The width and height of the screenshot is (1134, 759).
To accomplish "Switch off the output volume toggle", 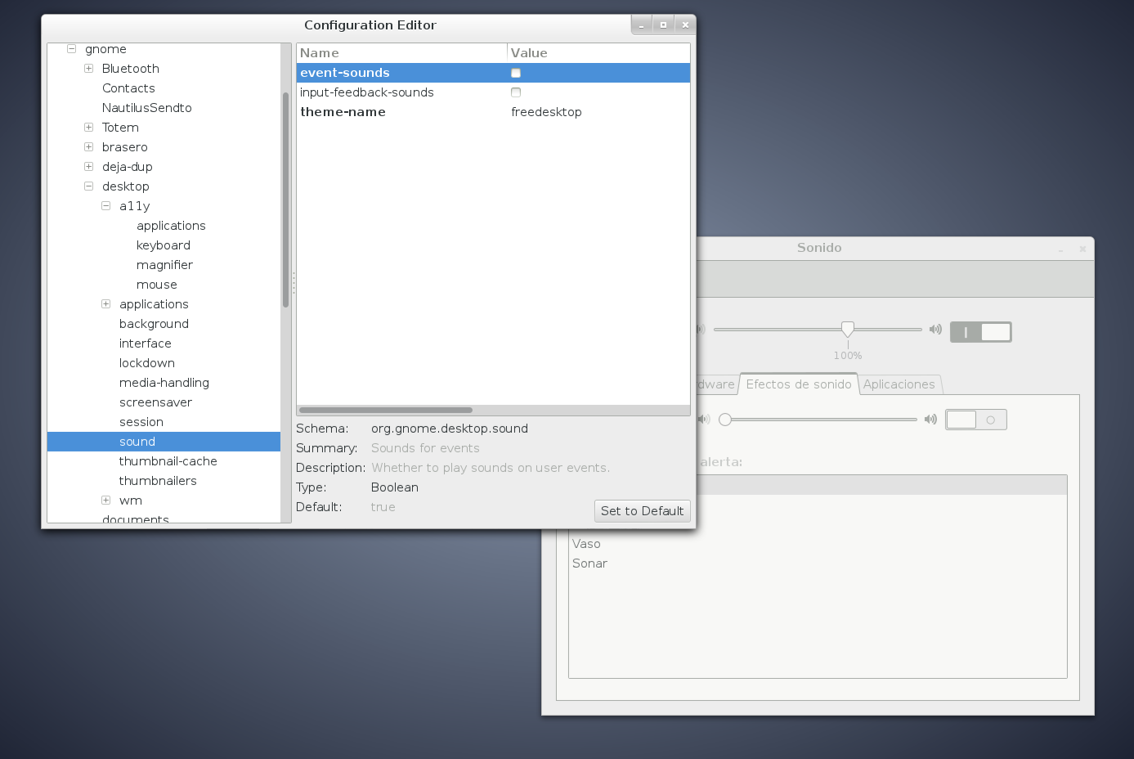I will [x=980, y=331].
